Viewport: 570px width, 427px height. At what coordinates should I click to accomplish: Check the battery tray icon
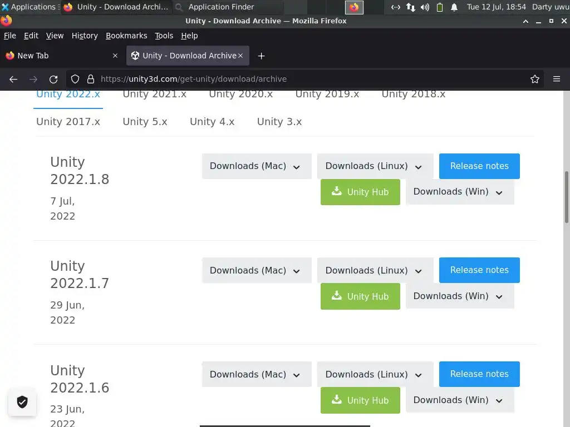click(x=440, y=7)
